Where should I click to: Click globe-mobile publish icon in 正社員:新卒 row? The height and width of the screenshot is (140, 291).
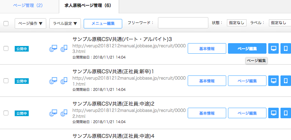(x=64, y=81)
